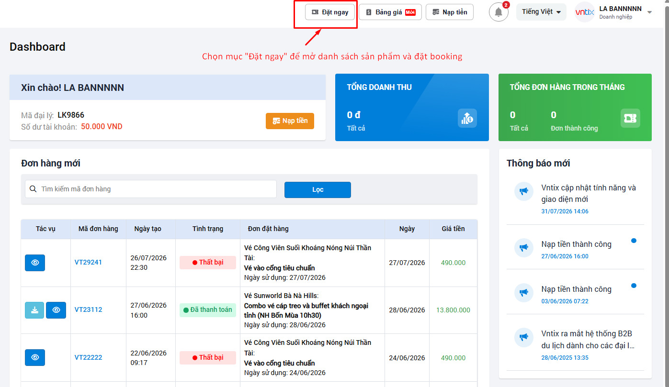This screenshot has height=387, width=669.
Task: Click the orange Nạp tiền button
Action: [290, 121]
